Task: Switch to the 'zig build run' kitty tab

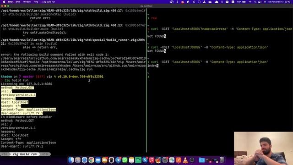Action: tap(25, 154)
